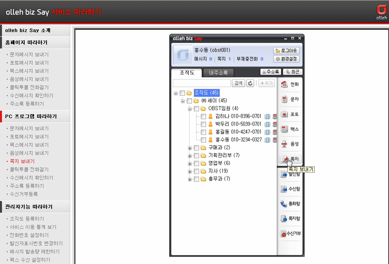Check the ㈜ 세이 (45) checkbox
The image size is (389, 264).
pos(189,101)
